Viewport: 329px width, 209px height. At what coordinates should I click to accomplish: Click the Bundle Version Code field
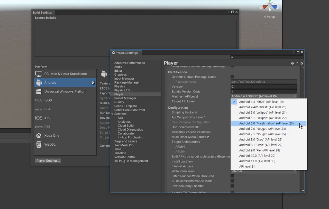264,91
